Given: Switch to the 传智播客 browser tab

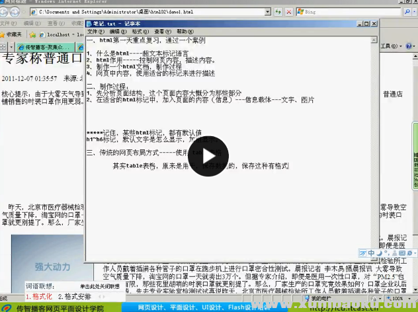Looking at the screenshot, I should 46,47.
